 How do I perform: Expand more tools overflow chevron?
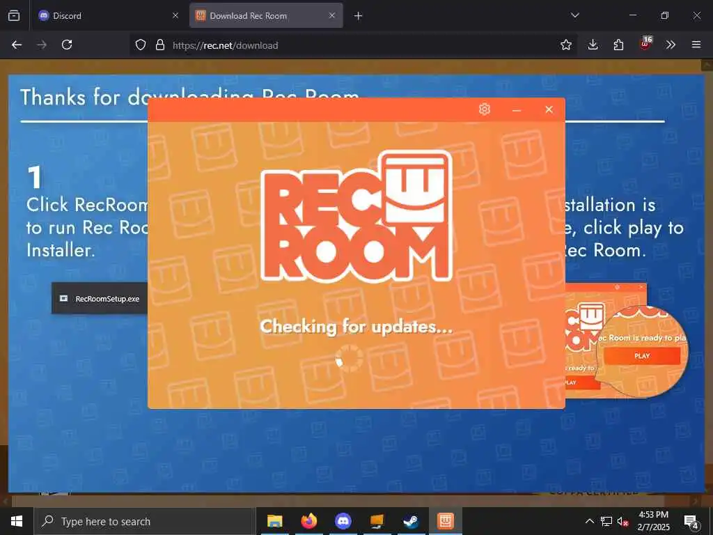tap(671, 45)
